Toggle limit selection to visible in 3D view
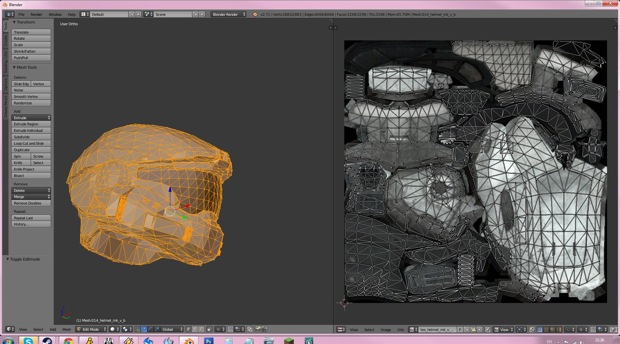Image resolution: width=620 pixels, height=344 pixels. tap(209, 329)
